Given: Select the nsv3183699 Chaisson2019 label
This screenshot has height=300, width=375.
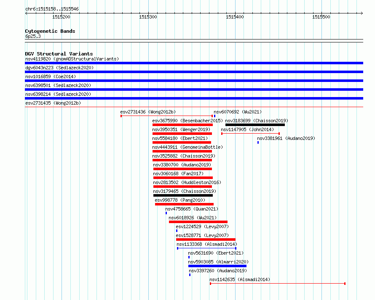Looking at the screenshot, I should tap(257, 121).
